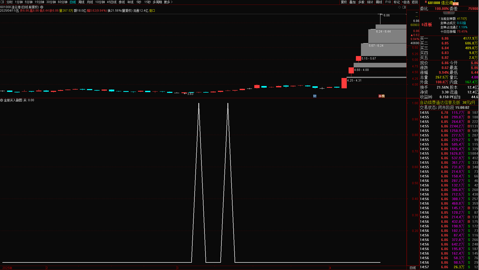The width and height of the screenshot is (479, 270).
Task: Expand 金股买入副图 indicator dropdown
Action: pos(2,100)
